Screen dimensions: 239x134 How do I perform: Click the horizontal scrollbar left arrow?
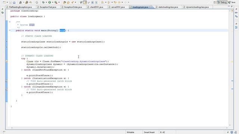[x=12, y=128]
